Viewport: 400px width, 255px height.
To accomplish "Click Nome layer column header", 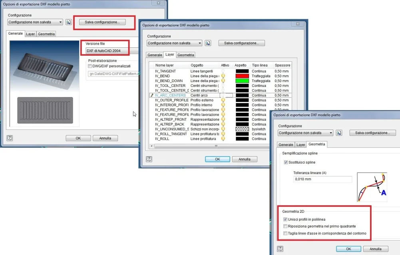I will tap(164, 65).
